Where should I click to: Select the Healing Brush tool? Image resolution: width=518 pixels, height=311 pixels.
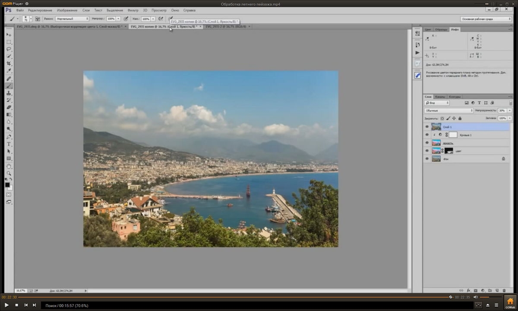click(9, 79)
